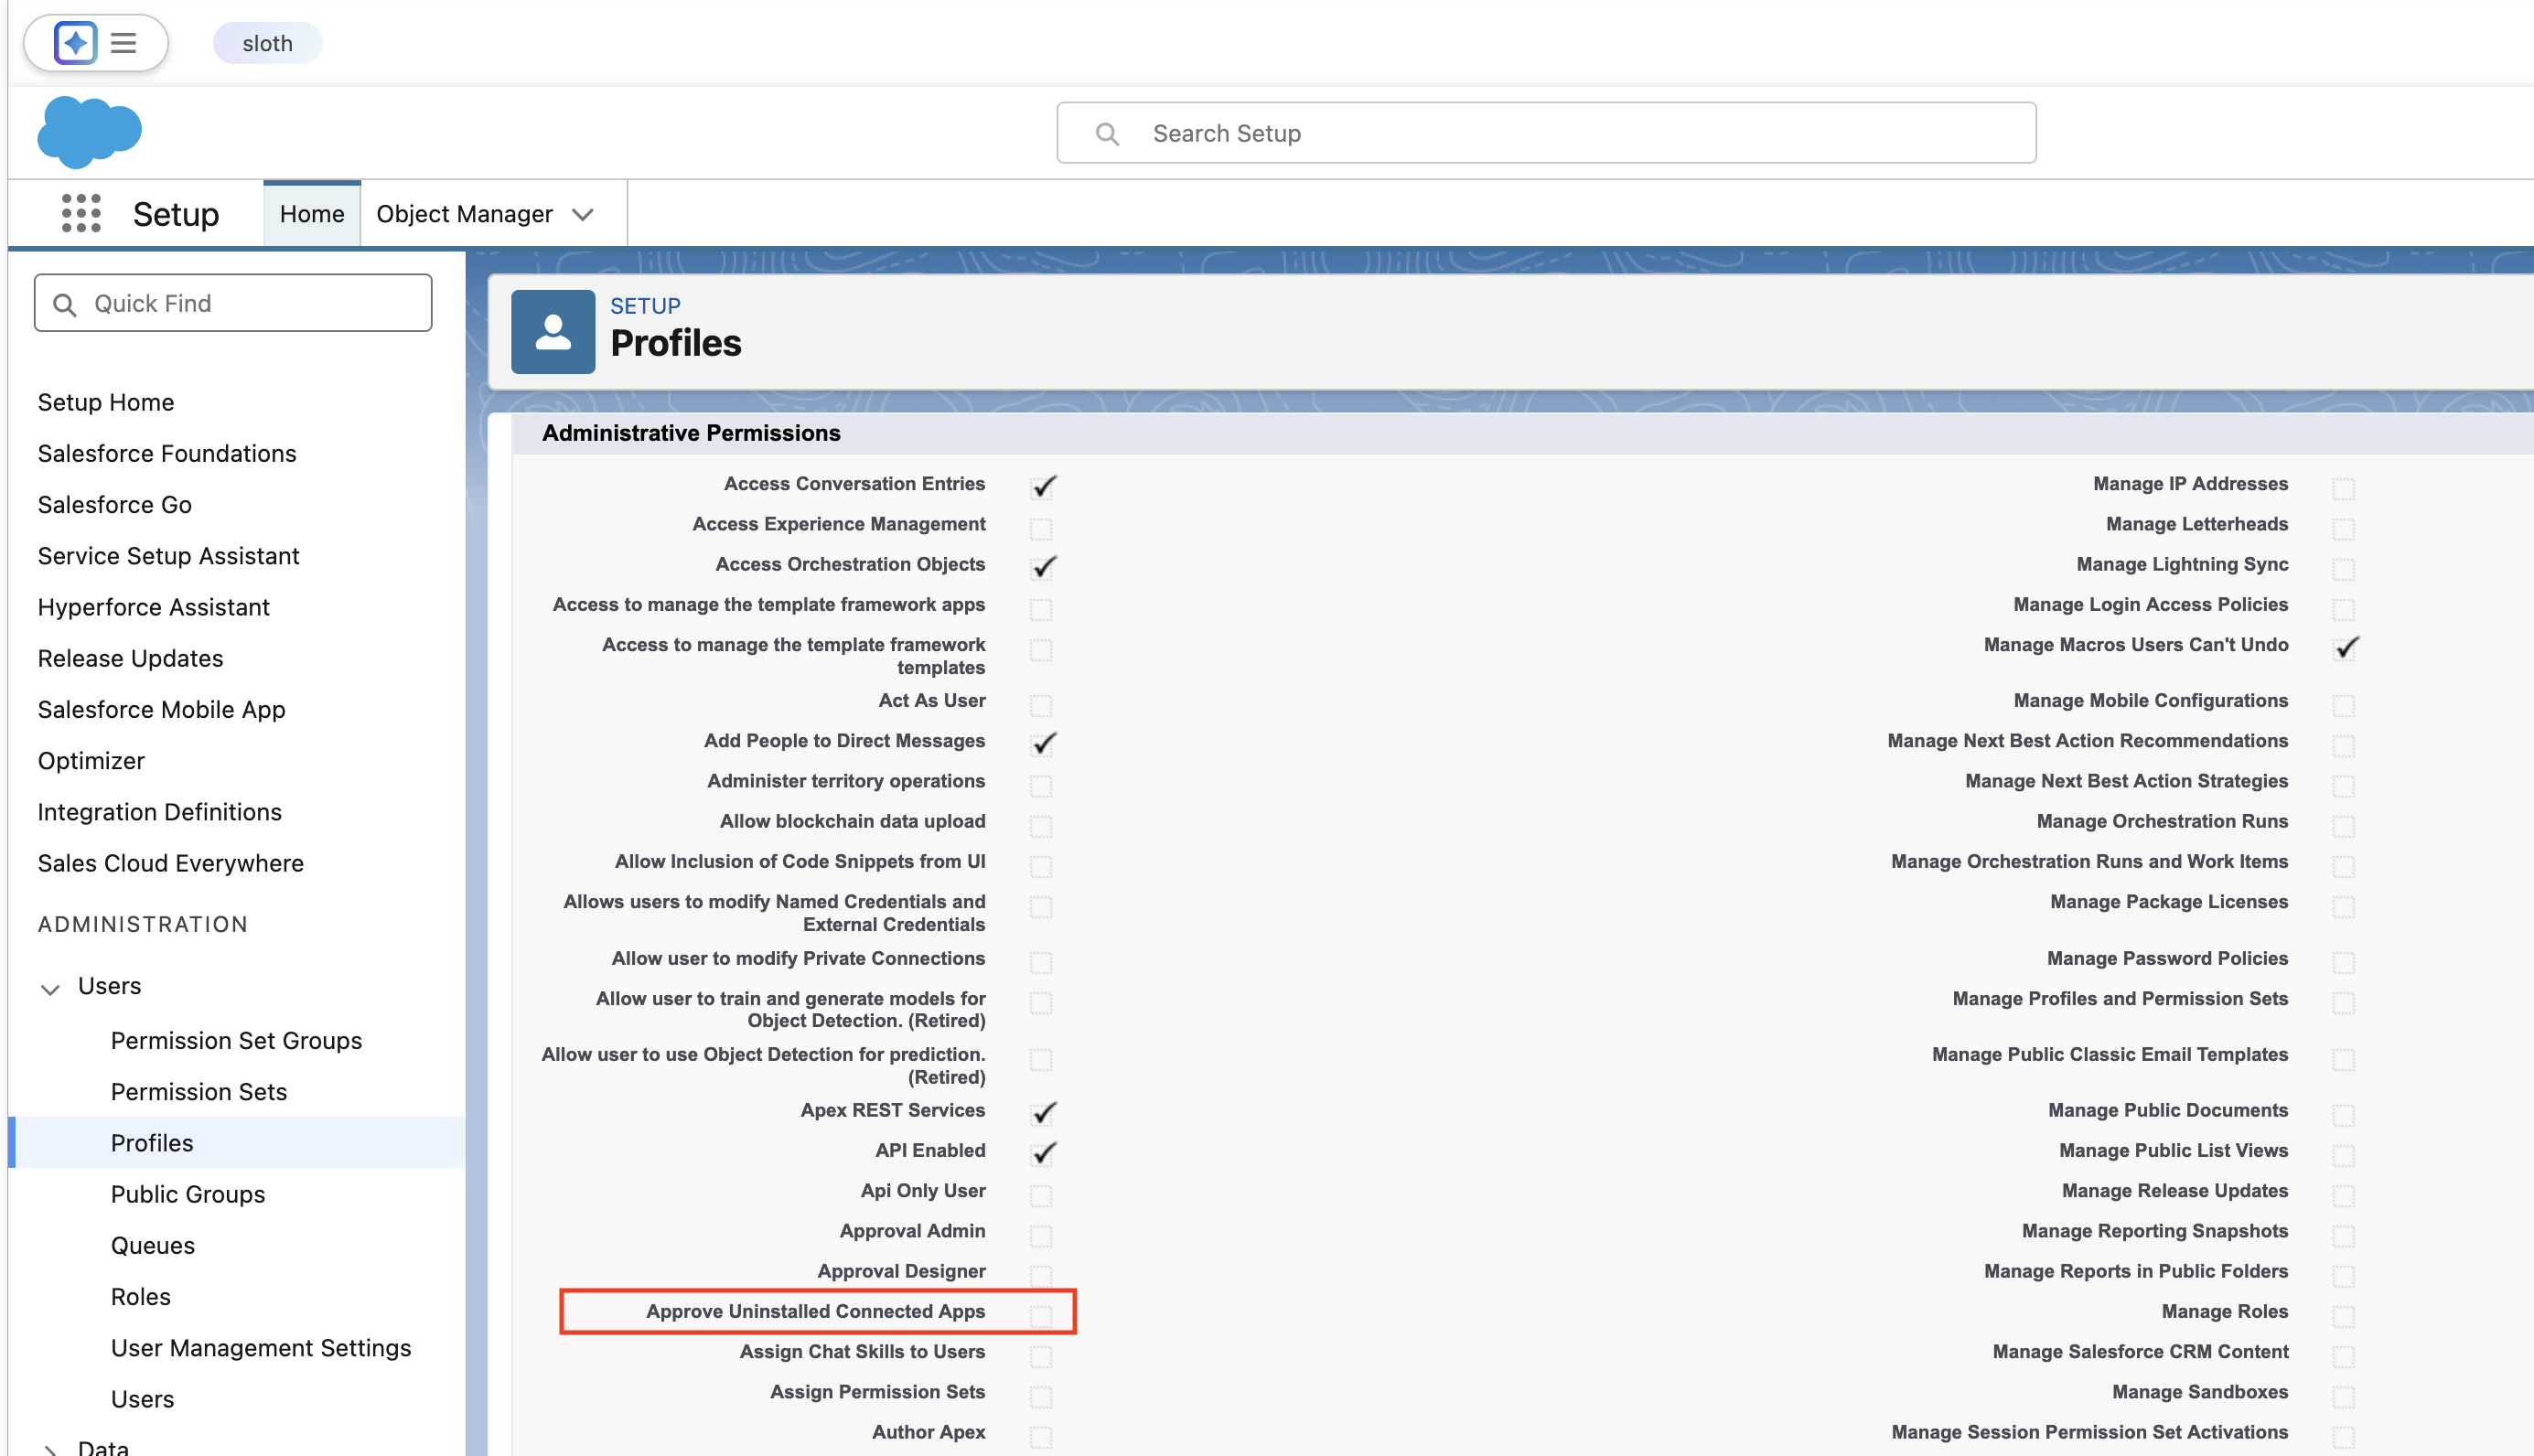
Task: Click the sloth tag pill
Action: tap(267, 43)
